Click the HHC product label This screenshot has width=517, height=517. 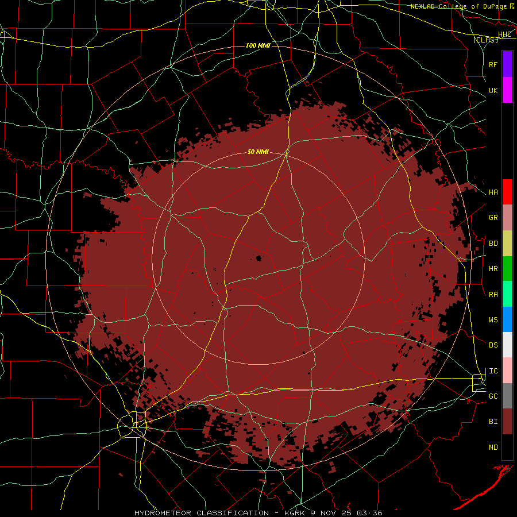click(505, 34)
